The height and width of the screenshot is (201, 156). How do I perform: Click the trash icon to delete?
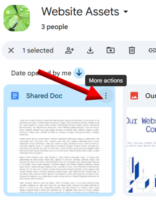click(x=132, y=50)
